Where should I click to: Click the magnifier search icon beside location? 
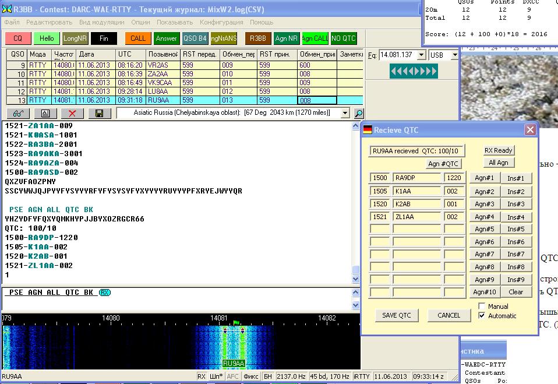tap(359, 114)
